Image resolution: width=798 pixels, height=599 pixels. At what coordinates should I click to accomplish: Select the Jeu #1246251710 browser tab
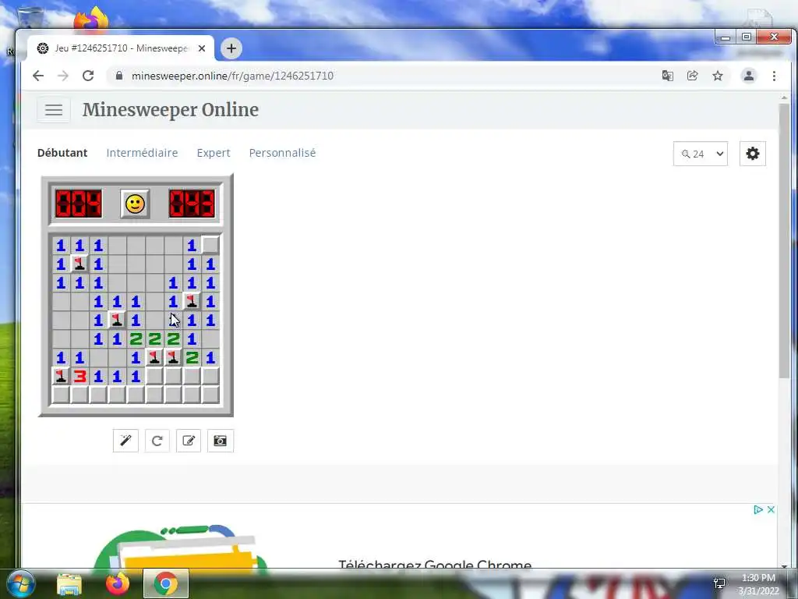[x=121, y=48]
